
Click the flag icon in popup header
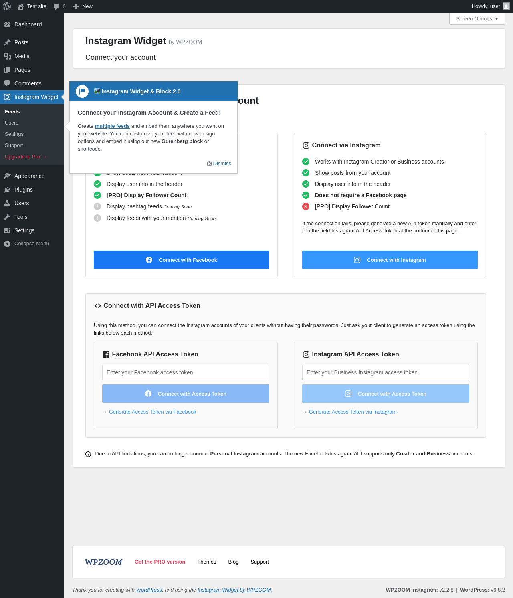82,91
